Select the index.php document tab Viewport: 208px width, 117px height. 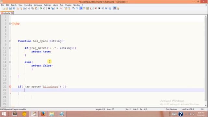[x=7, y=13]
